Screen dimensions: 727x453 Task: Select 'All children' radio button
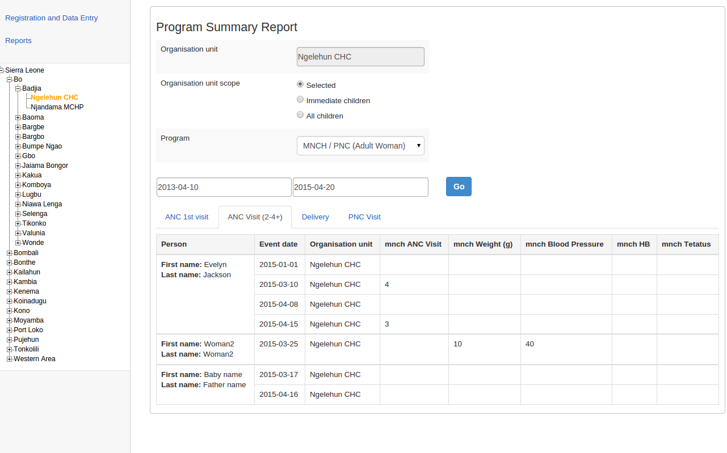pyautogui.click(x=300, y=115)
